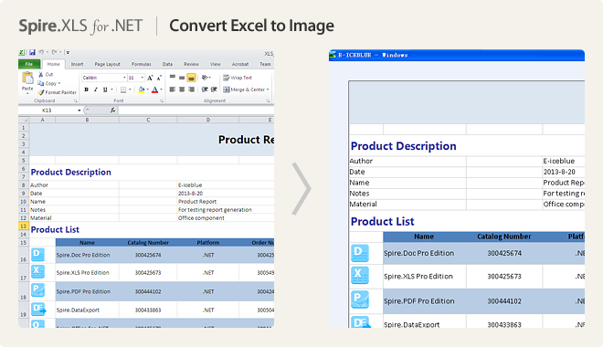This screenshot has width=603, height=347.
Task: Customize the quick access toolbar dropdown
Action: point(68,52)
